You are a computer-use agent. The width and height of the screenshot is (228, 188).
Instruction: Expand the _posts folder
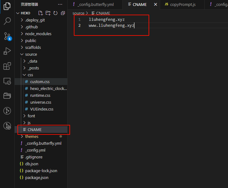pyautogui.click(x=33, y=68)
